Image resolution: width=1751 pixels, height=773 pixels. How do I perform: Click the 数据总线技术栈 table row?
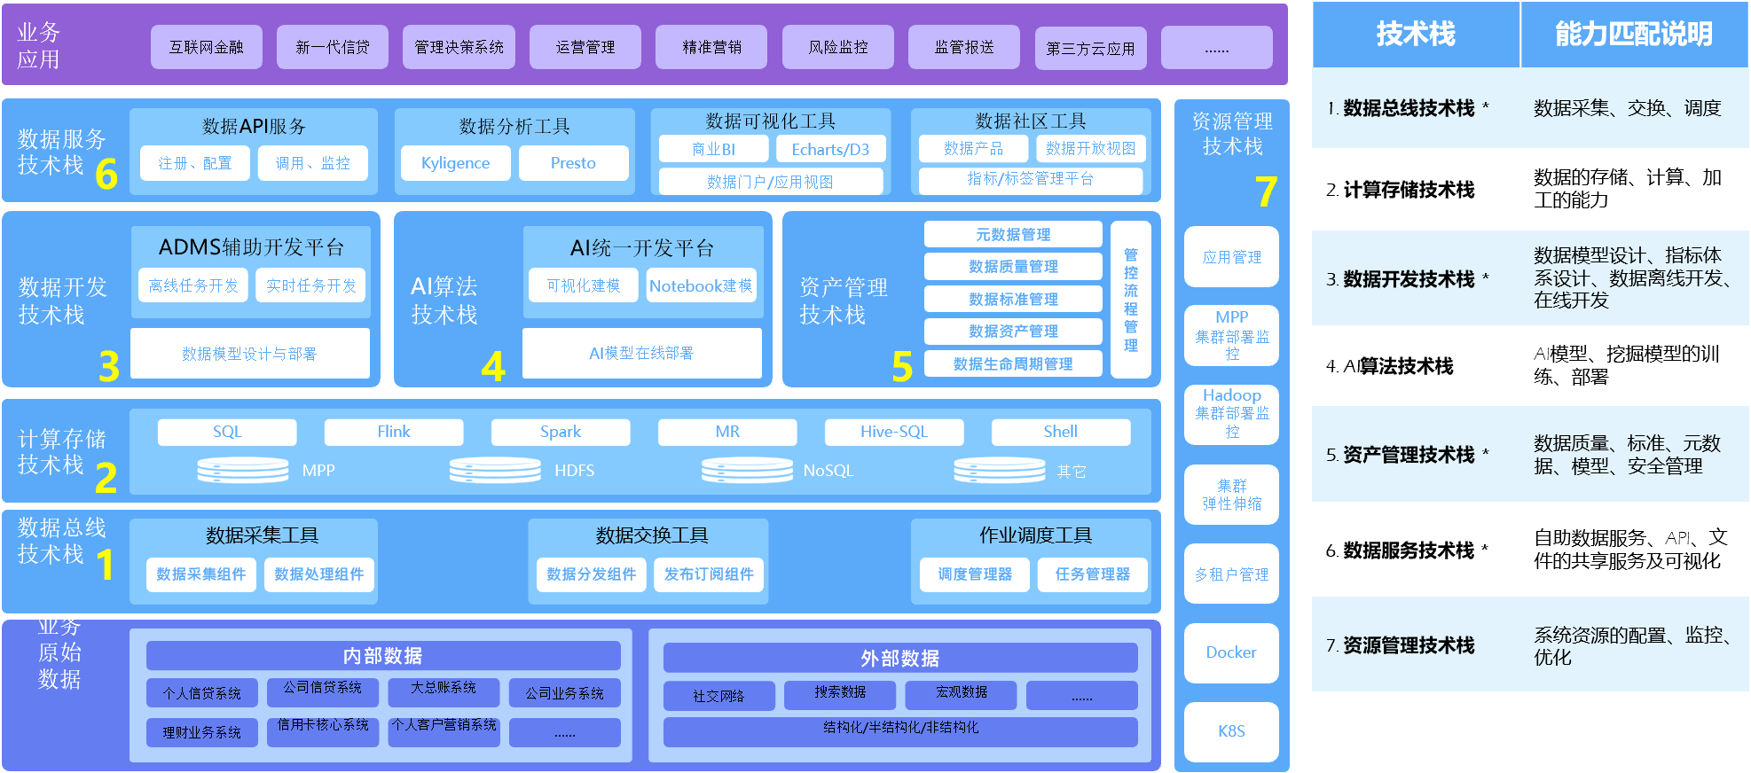[x=1530, y=108]
